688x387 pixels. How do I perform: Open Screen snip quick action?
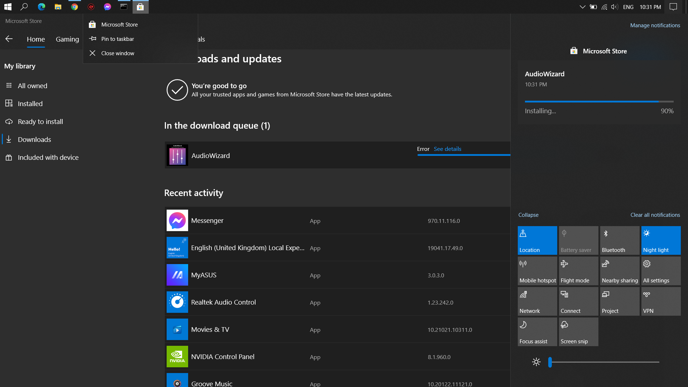[578, 332]
